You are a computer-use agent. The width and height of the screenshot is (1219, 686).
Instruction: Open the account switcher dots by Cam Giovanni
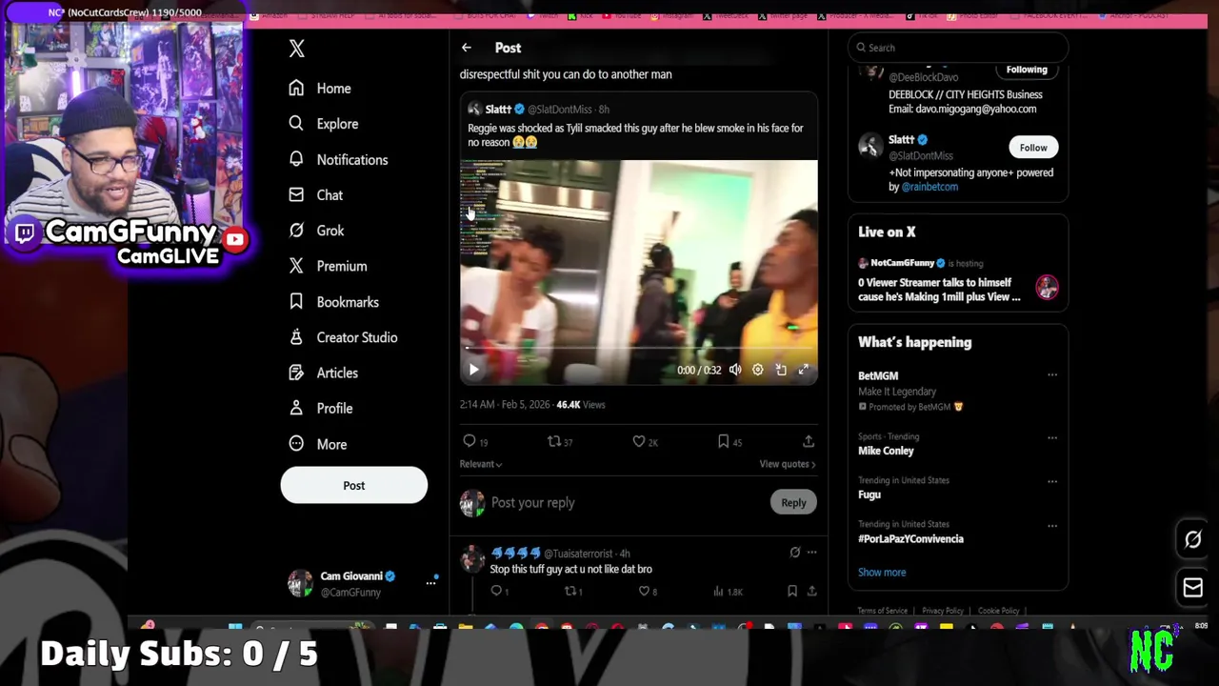point(430,583)
